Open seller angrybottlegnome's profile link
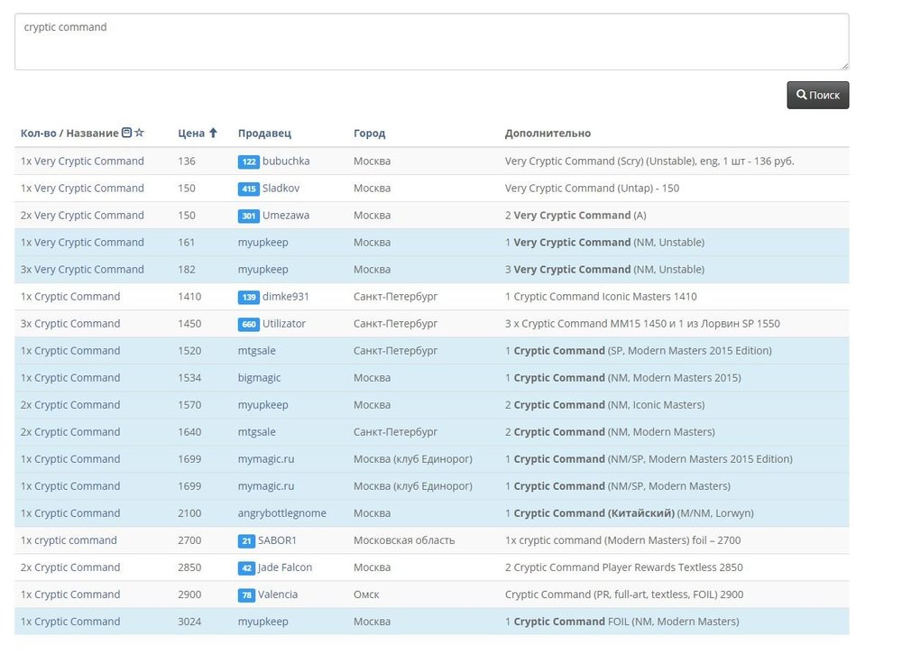902x664 pixels. (281, 513)
